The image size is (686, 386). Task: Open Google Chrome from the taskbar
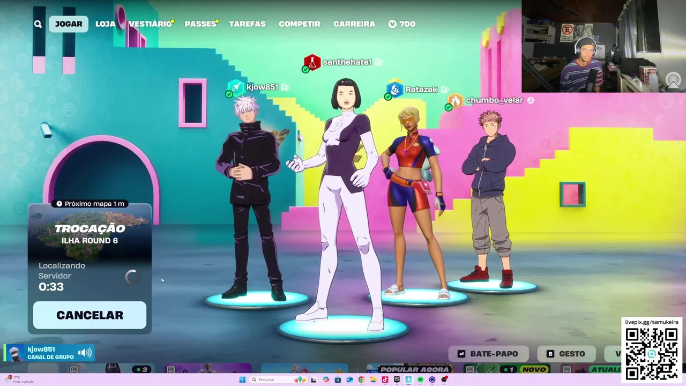click(361, 380)
